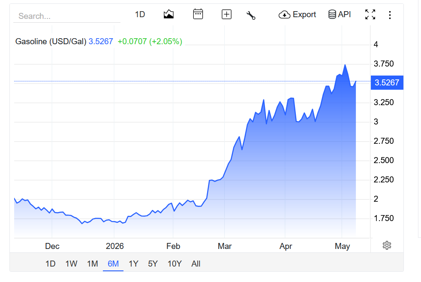
Task: Switch to the 1M range
Action: point(92,264)
